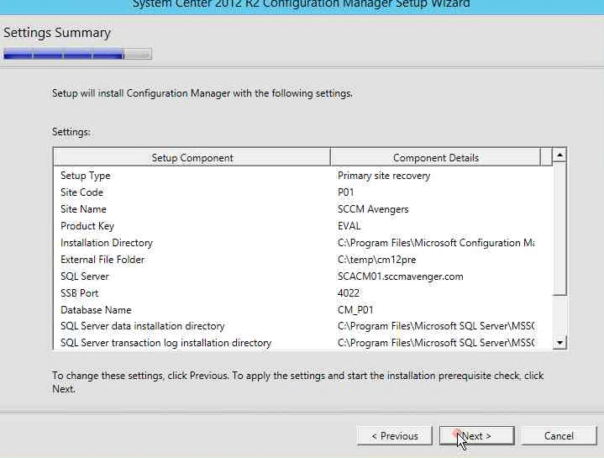Select the Site Name row

(x=302, y=209)
